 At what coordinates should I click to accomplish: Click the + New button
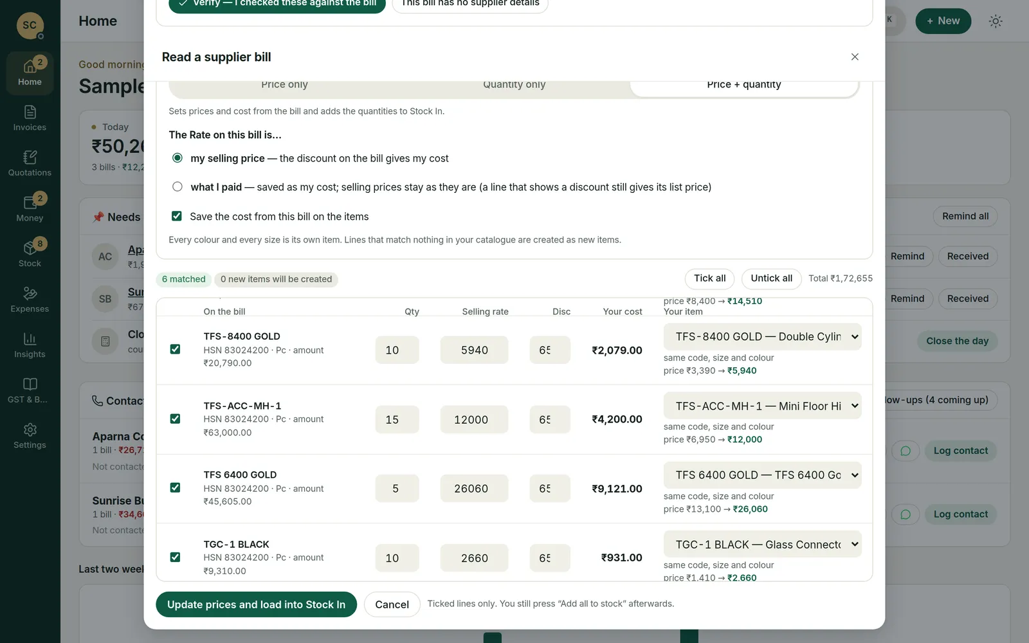(943, 21)
